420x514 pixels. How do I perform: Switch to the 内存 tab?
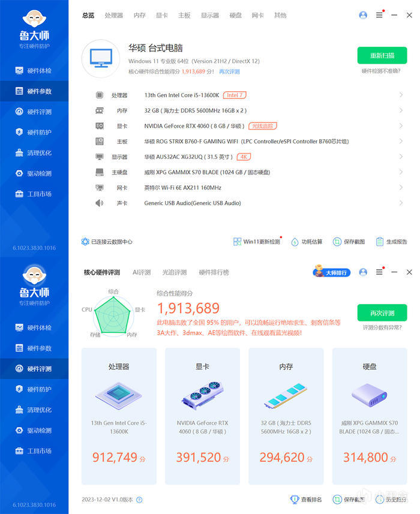coord(140,16)
